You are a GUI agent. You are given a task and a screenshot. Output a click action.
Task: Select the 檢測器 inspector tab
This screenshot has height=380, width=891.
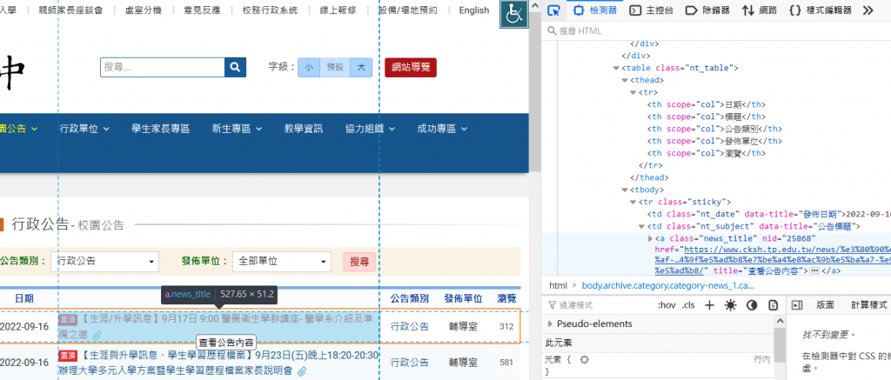[594, 10]
